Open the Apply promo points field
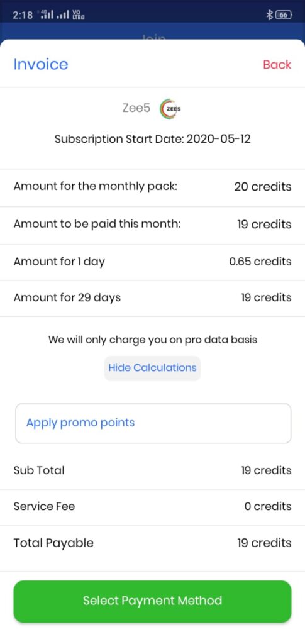The width and height of the screenshot is (305, 644). (153, 423)
